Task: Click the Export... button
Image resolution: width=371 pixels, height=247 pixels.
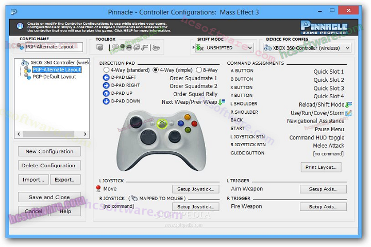Action: click(x=65, y=180)
